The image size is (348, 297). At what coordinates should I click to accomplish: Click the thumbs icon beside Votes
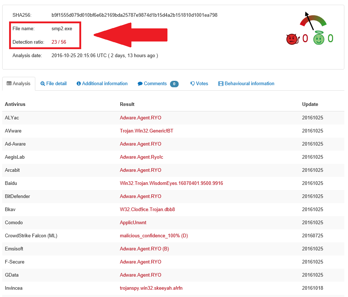[x=193, y=84]
